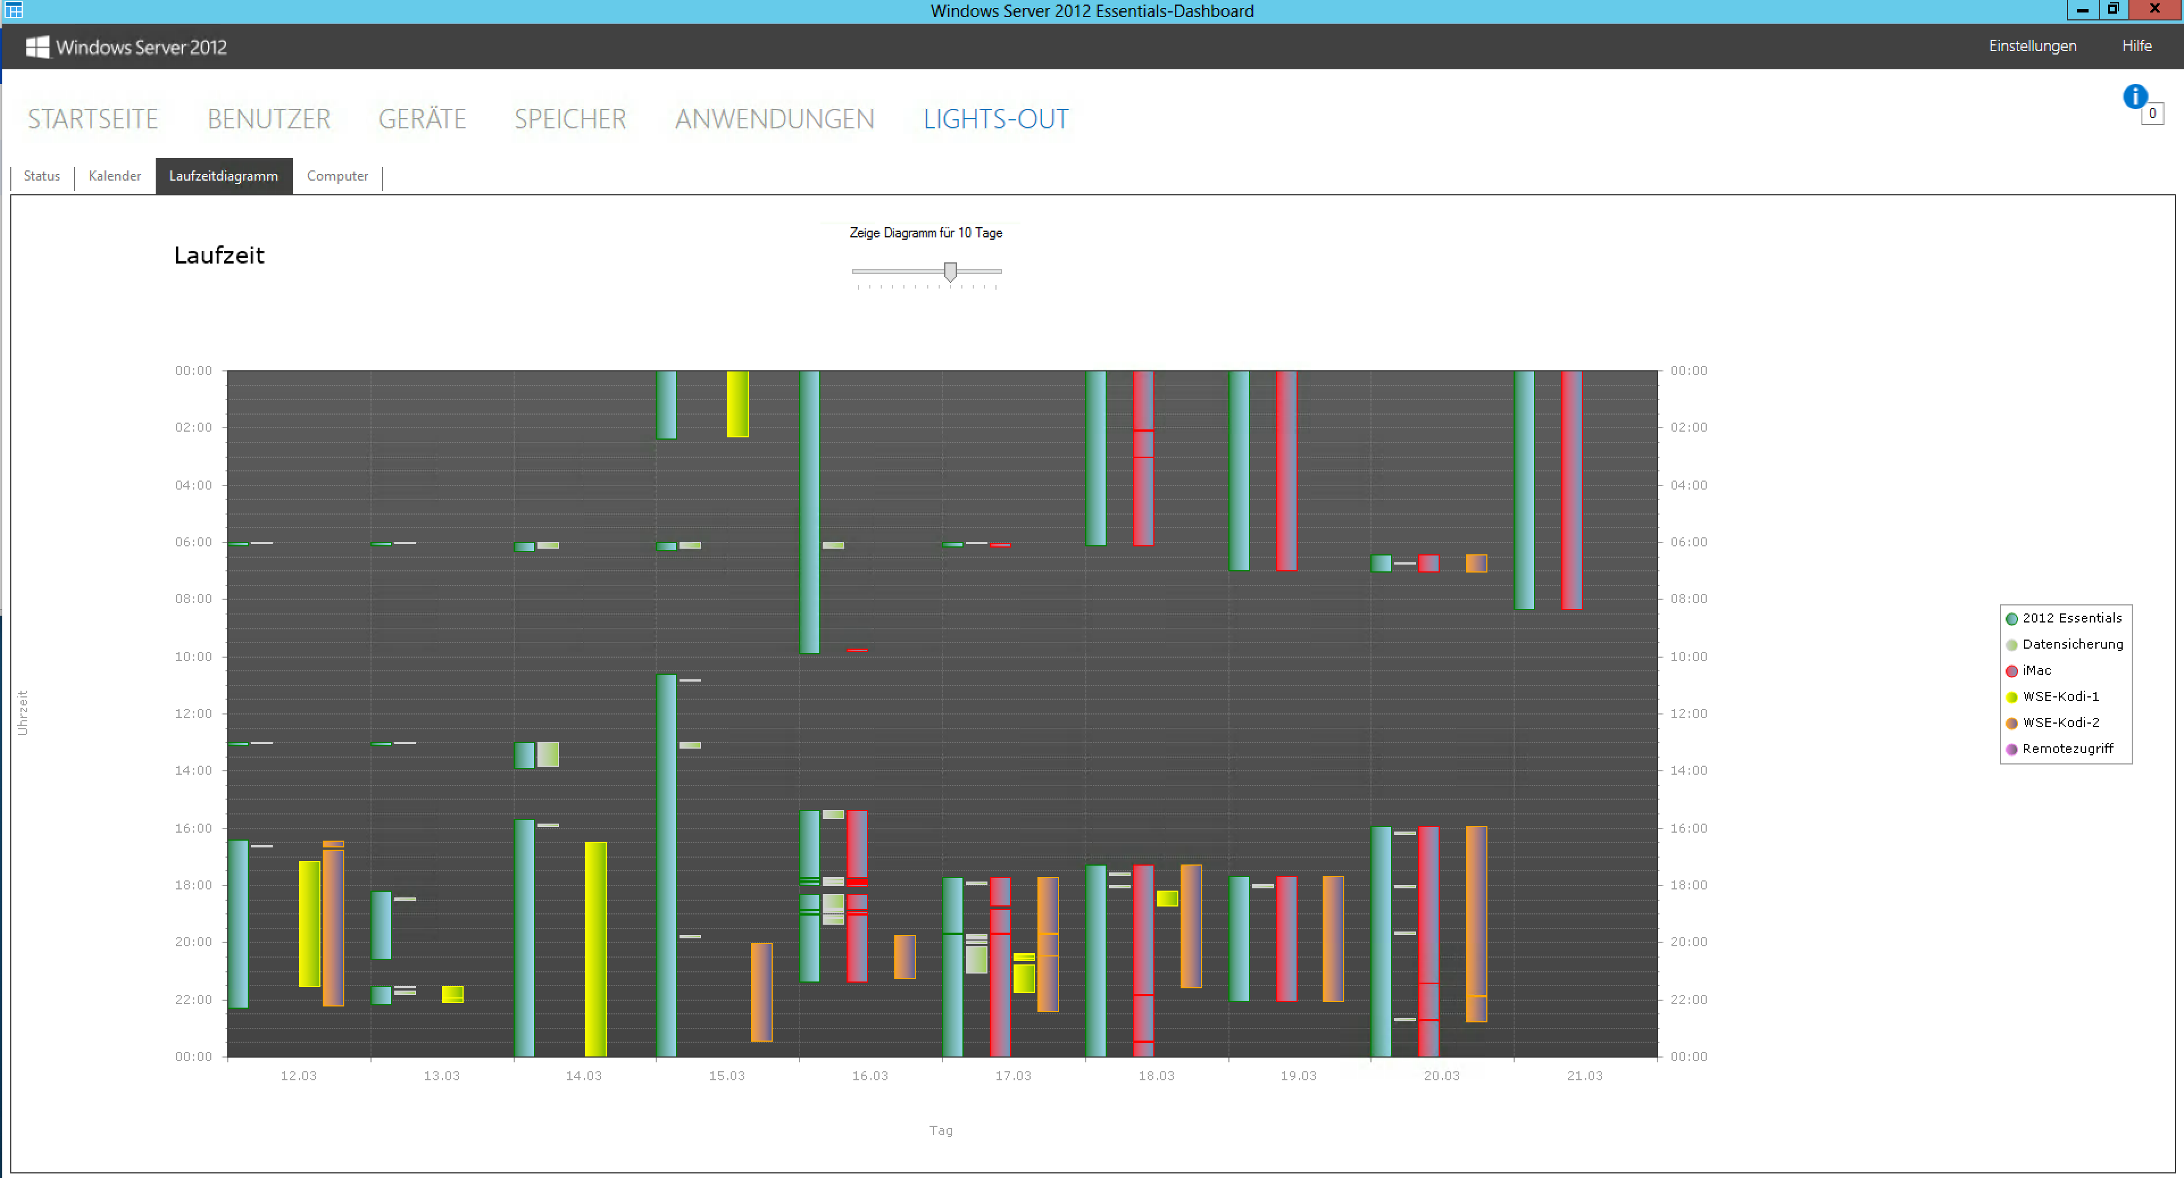Screen dimensions: 2184x1178
Task: Click the yellow WSE-Kodi-1 bar on 12.03
Action: pyautogui.click(x=310, y=924)
